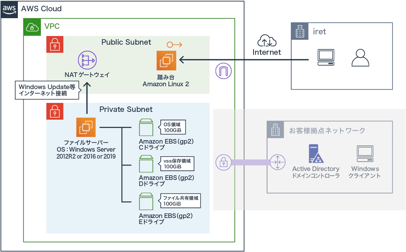The height and width of the screenshot is (252, 406).
Task: Click the '2012R2 or 2016 or 2019' text
Action: pyautogui.click(x=86, y=157)
